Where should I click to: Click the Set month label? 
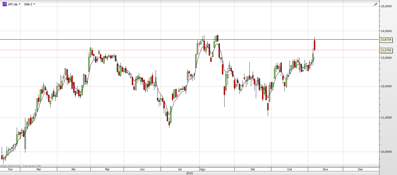[x=253, y=169]
